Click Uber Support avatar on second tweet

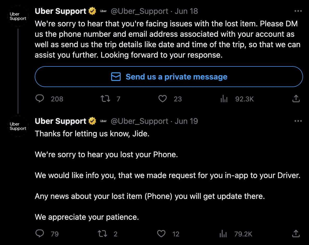pos(18,126)
